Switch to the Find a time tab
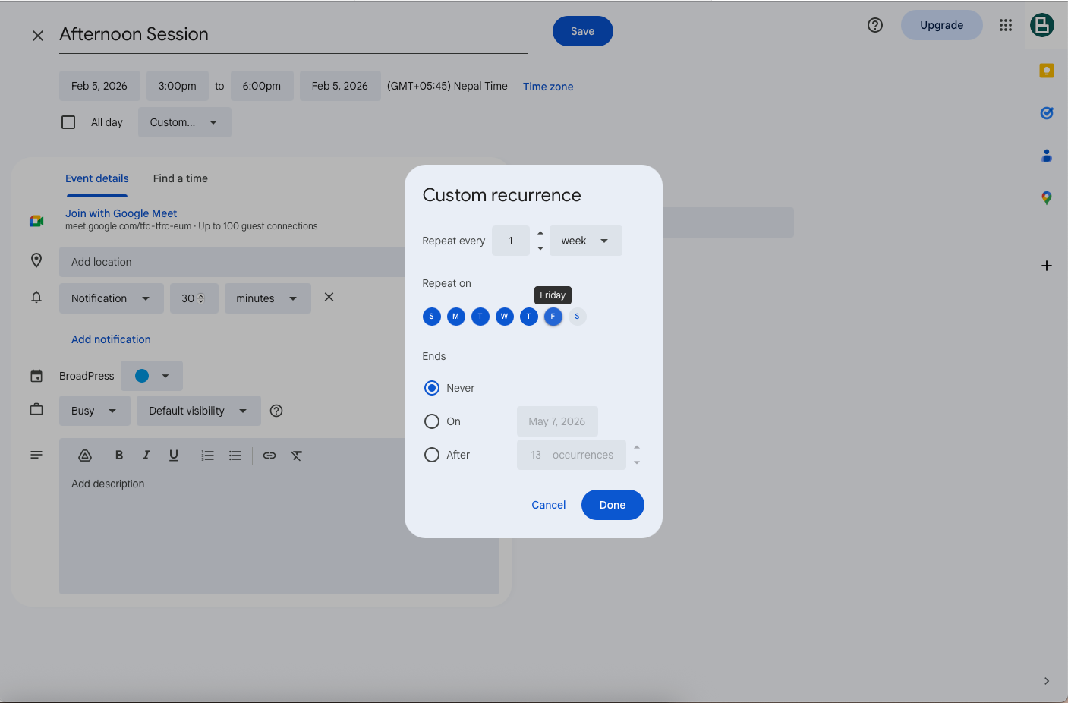 [x=180, y=178]
